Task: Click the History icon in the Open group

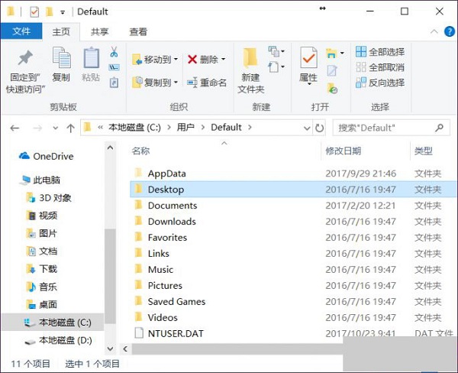Action: 332,88
